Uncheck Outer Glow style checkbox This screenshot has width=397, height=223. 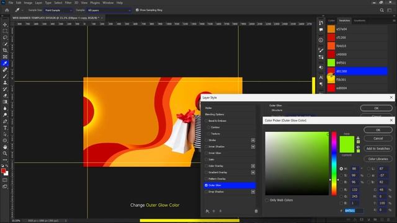pos(206,185)
